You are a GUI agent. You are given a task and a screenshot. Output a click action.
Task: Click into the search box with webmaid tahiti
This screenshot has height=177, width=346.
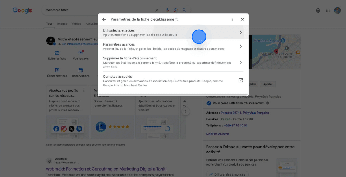97,10
